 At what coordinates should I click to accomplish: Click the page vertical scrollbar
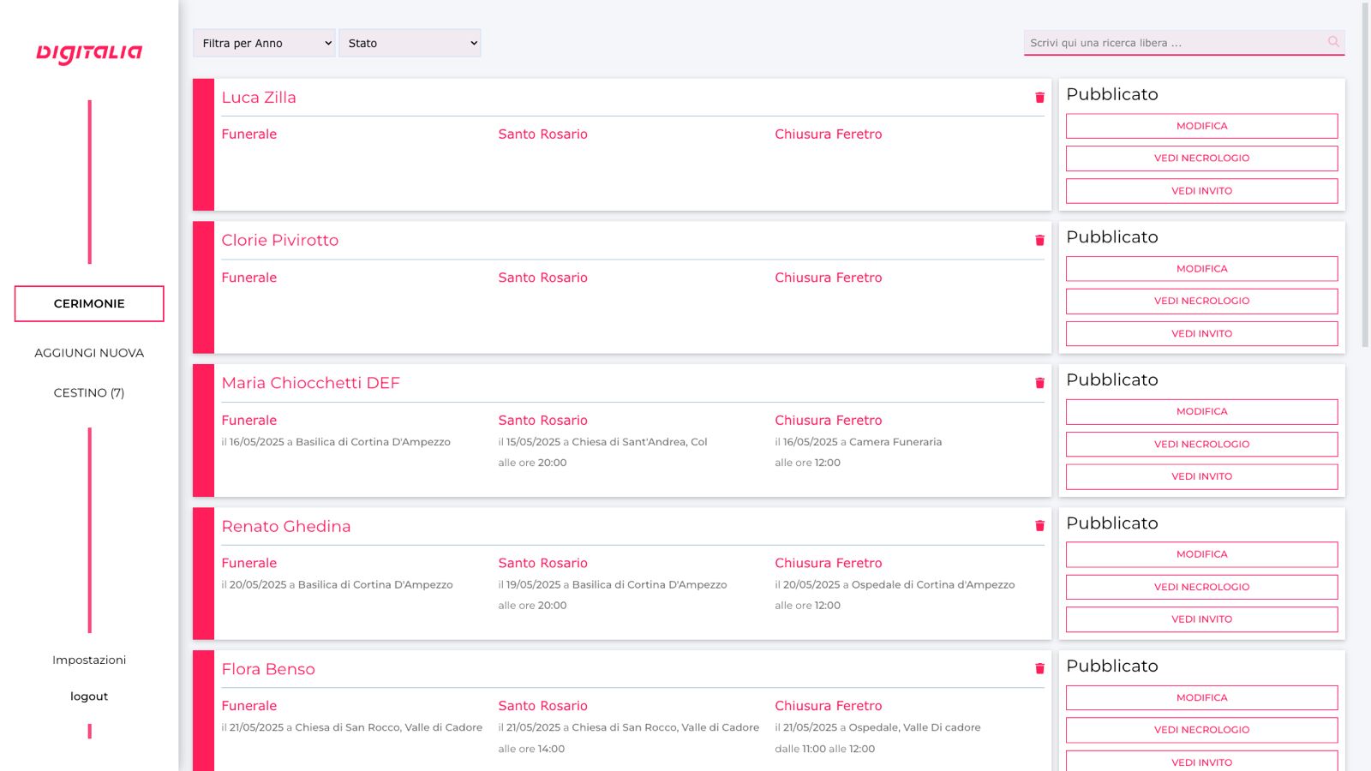[1365, 171]
